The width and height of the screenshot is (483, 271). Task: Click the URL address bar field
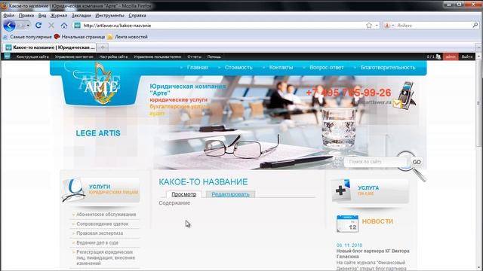point(223,26)
